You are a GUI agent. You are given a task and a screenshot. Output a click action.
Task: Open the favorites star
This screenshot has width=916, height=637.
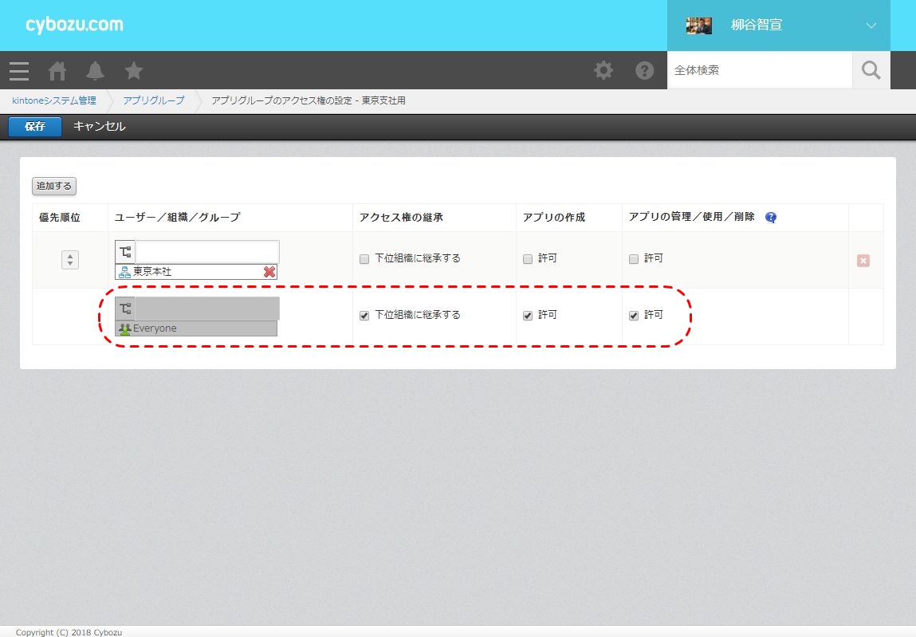coord(134,71)
